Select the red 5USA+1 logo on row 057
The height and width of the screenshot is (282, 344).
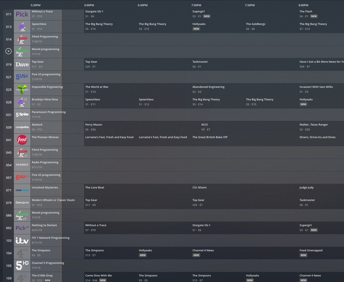(x=22, y=178)
